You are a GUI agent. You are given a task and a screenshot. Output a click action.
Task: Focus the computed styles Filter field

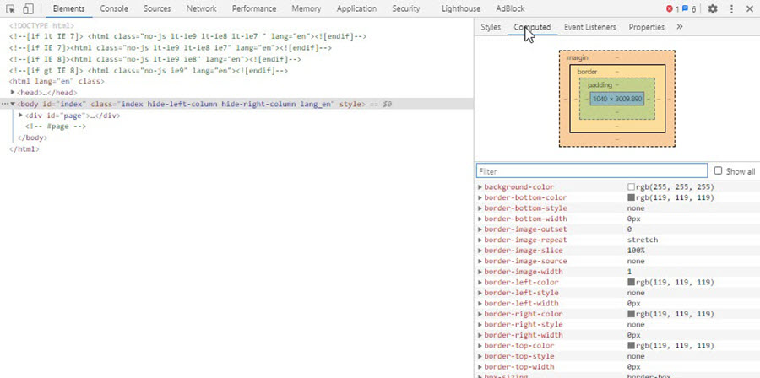pos(592,170)
